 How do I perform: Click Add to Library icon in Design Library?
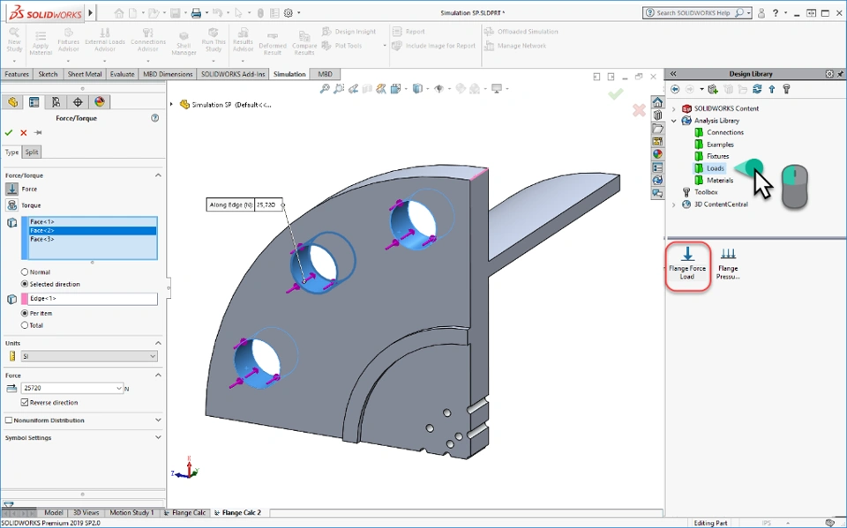point(713,89)
